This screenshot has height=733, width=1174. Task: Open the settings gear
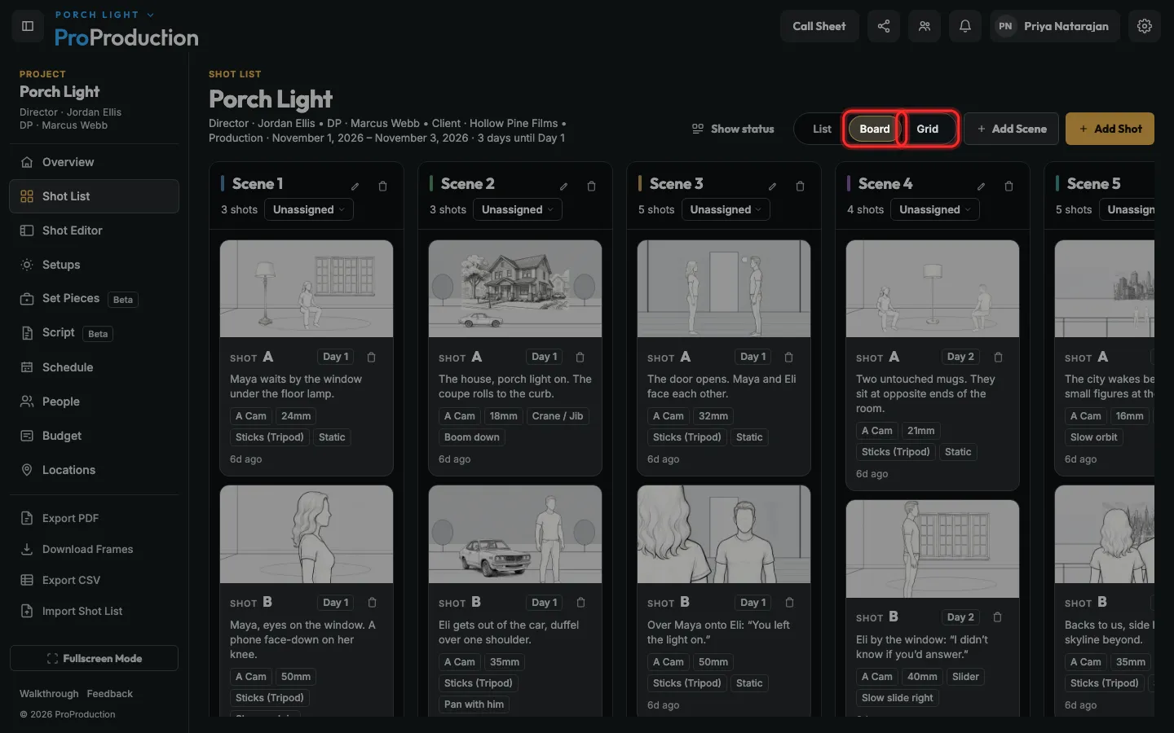point(1145,26)
